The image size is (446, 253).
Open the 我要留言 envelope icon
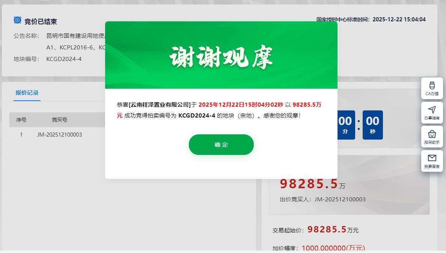coord(432,161)
